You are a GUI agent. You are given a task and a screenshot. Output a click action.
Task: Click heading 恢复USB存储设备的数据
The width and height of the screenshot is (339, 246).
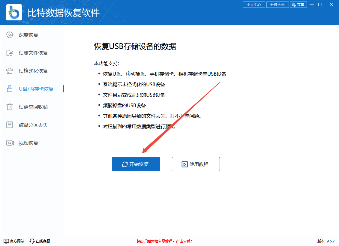135,46
